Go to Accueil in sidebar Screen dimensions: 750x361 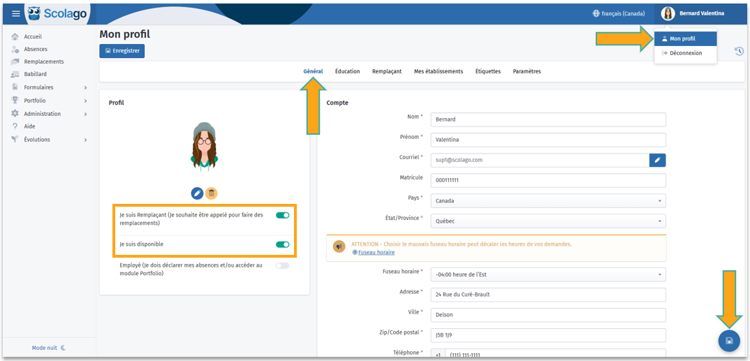click(x=33, y=36)
